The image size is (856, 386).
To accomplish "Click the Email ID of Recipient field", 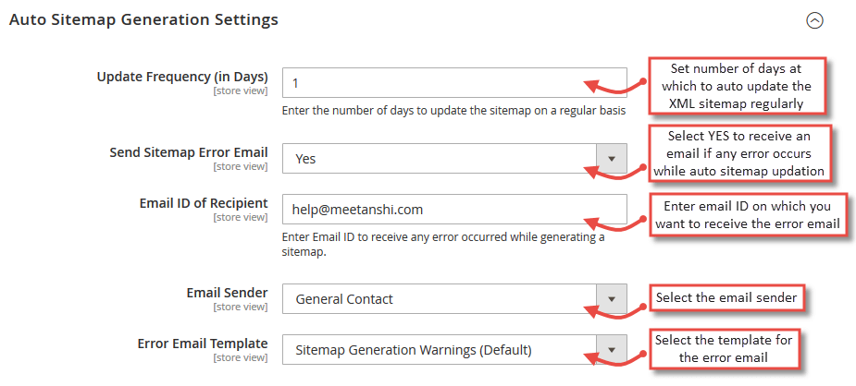I will 454,209.
